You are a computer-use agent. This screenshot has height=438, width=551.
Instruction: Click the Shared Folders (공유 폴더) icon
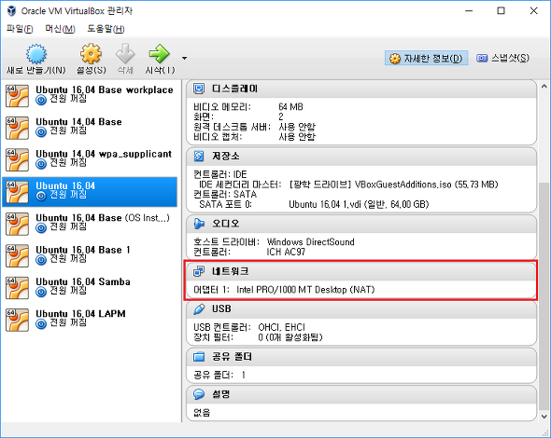[199, 357]
